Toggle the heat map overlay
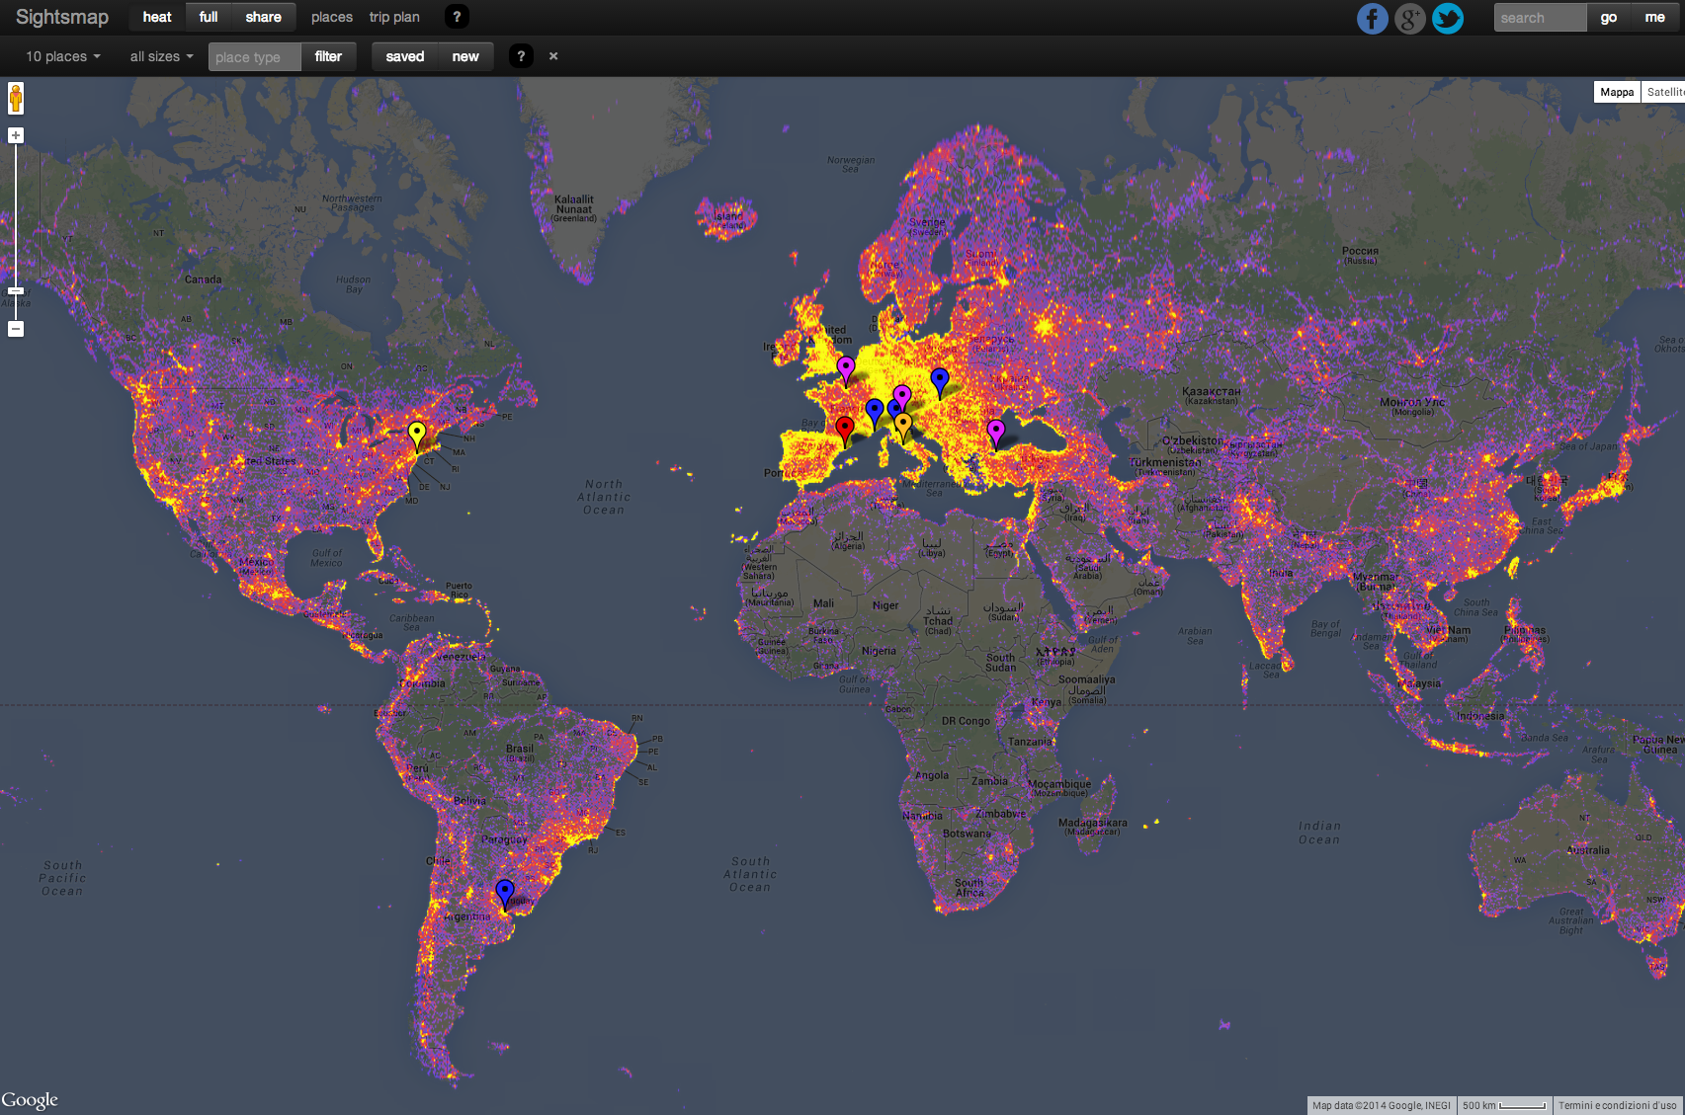Screen dimensions: 1685x1115 [157, 17]
